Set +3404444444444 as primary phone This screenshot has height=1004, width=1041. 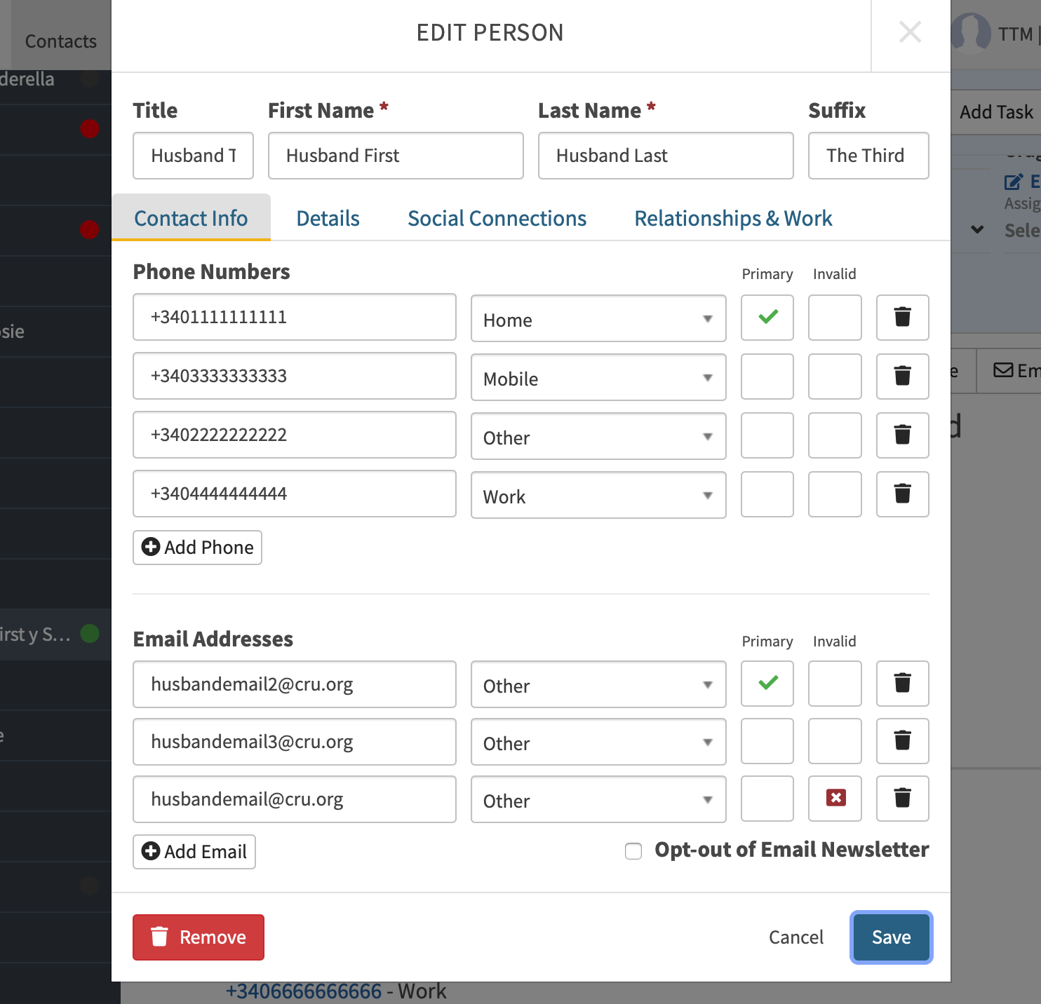(x=767, y=494)
